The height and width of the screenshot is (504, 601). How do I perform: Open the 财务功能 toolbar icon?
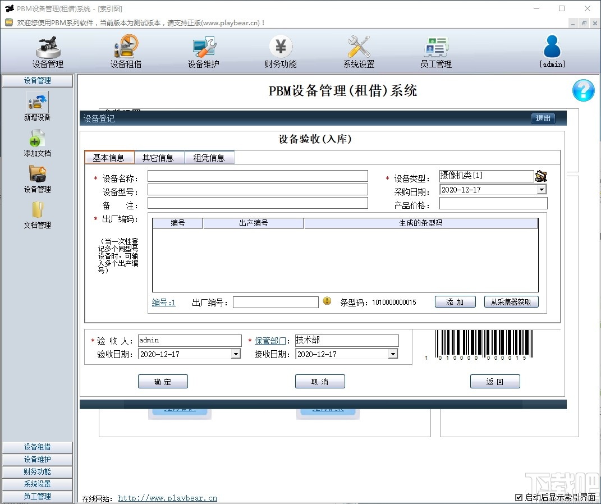tap(280, 51)
